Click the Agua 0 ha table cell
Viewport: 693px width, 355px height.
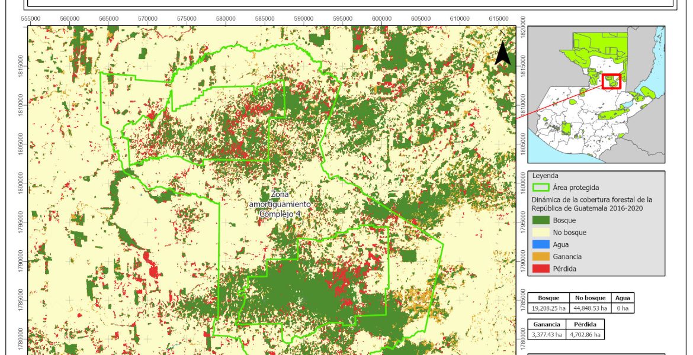(x=623, y=308)
